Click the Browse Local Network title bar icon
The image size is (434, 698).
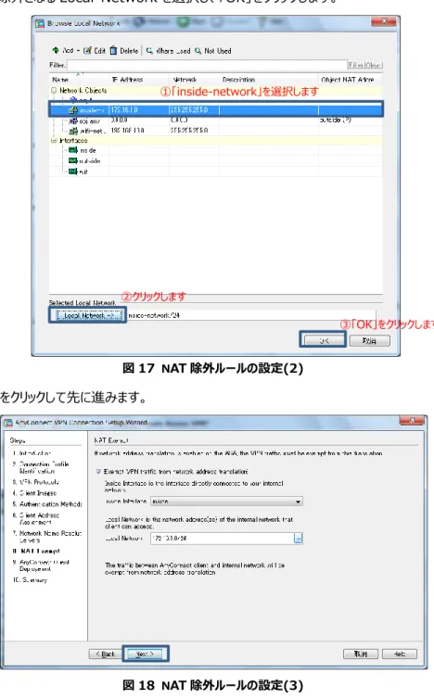40,23
